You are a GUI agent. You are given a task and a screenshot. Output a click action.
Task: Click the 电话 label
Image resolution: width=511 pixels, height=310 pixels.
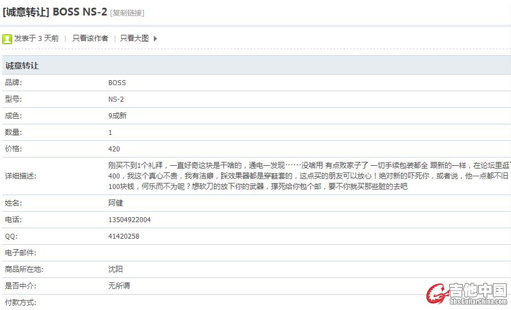13,219
